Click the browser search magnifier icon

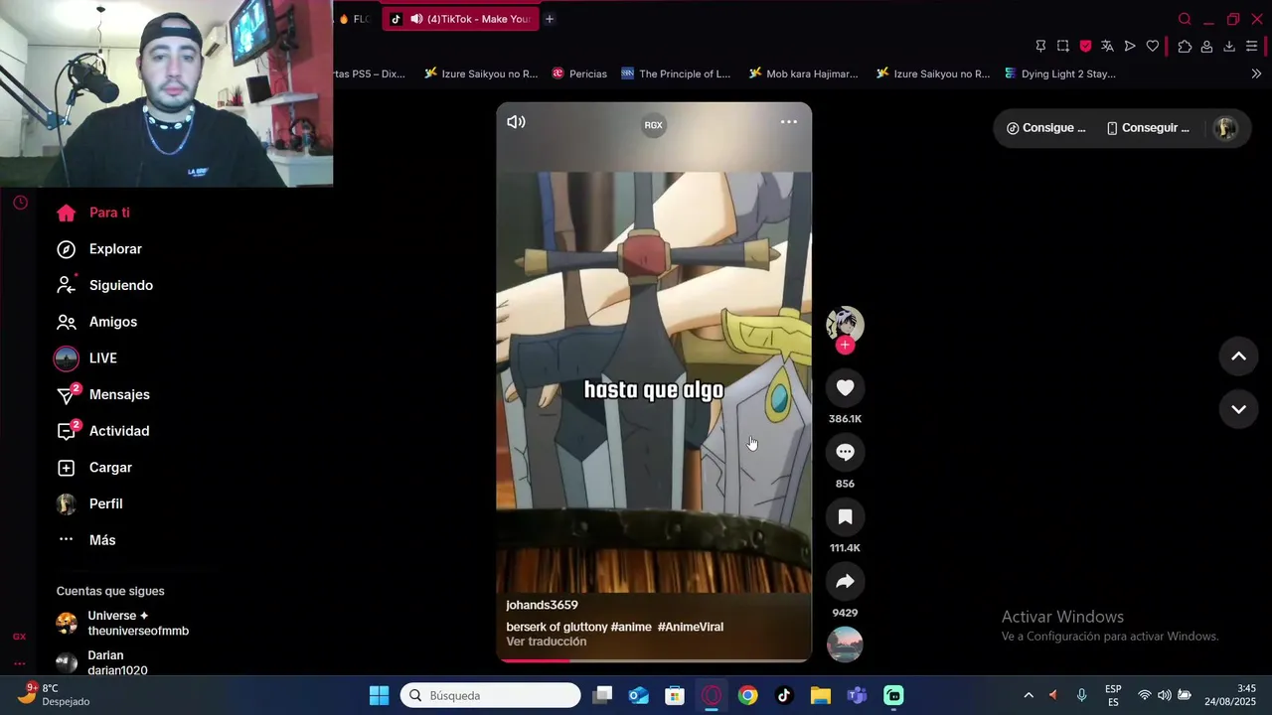[x=1185, y=19]
